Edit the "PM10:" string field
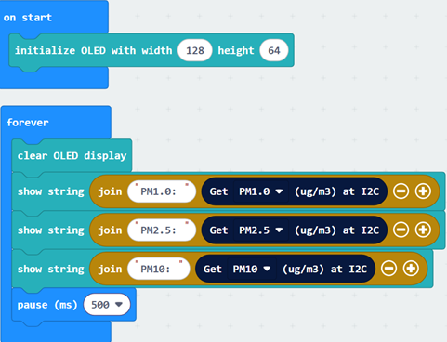Viewport: 447px width, 342px height. coord(159,269)
